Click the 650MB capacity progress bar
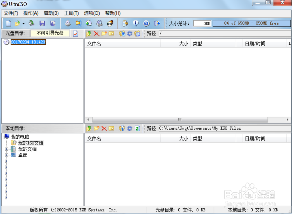Viewport: 292px width, 214px height. point(251,23)
